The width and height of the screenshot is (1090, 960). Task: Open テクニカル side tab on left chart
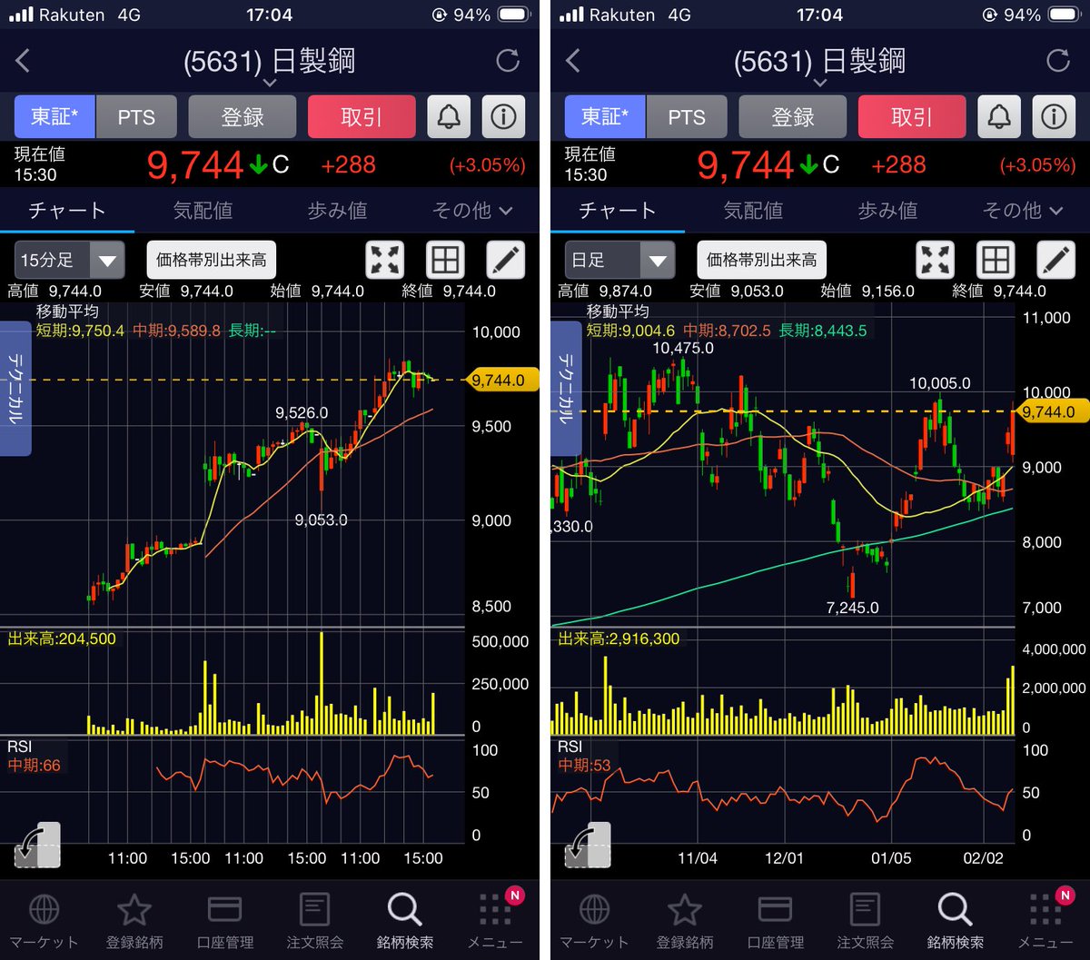coord(15,389)
